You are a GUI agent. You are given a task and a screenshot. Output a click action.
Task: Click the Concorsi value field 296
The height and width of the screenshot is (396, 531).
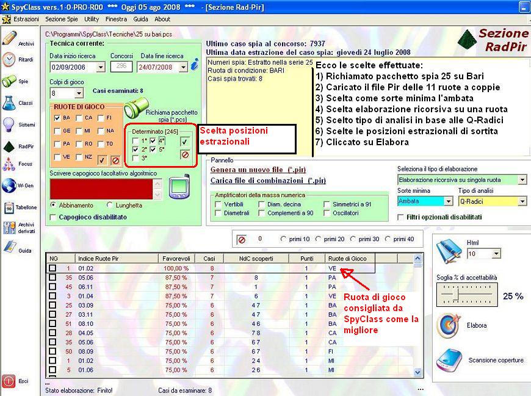coord(121,67)
